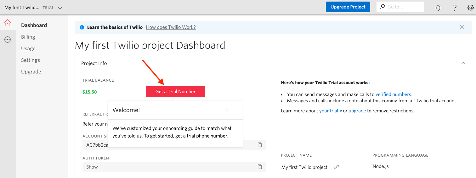The width and height of the screenshot is (476, 178).
Task: Click the blue info icon in the banner
Action: (82, 27)
